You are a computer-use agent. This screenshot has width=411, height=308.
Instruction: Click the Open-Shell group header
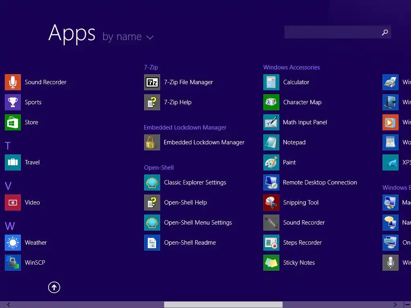pyautogui.click(x=159, y=168)
